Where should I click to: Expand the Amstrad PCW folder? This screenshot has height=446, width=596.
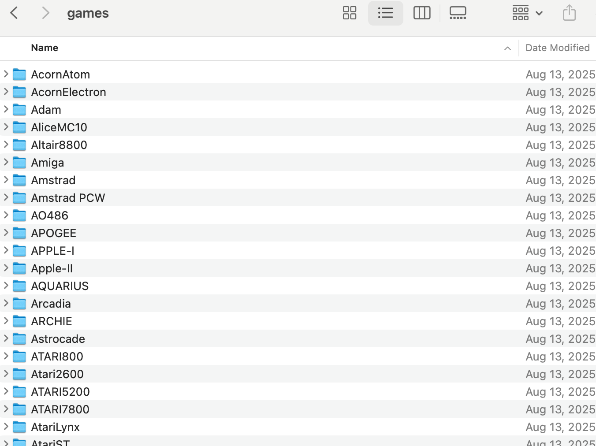(6, 197)
